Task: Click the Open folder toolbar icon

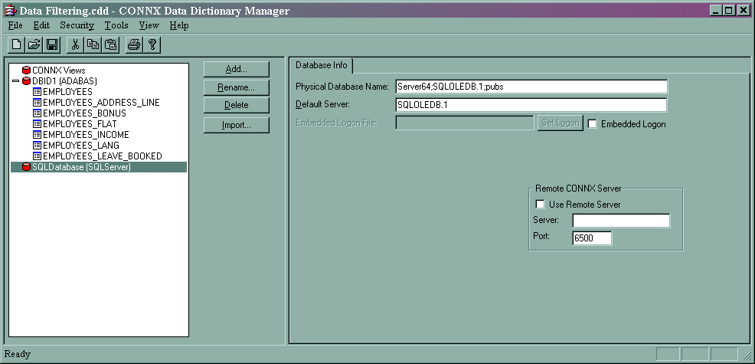Action: click(x=35, y=44)
